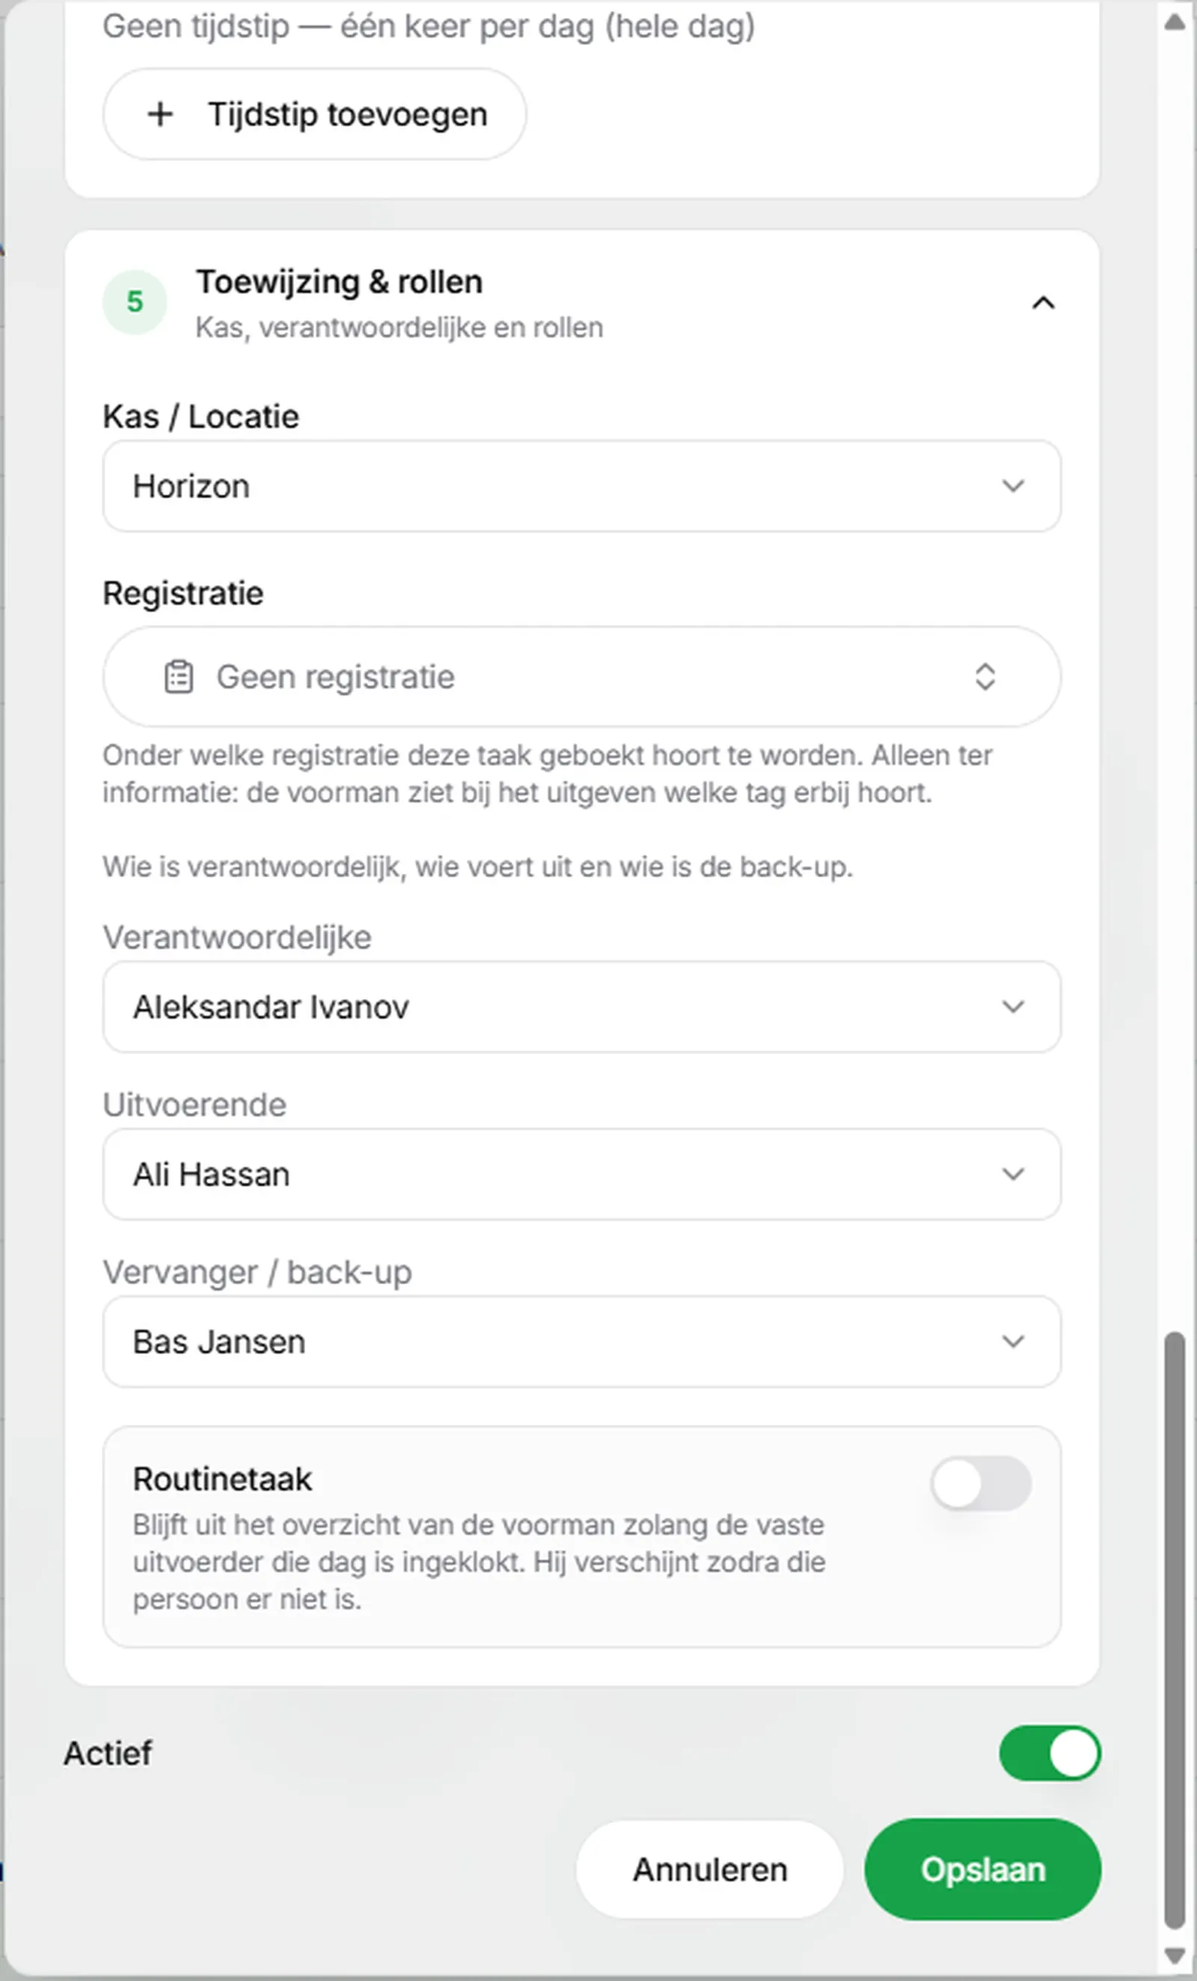This screenshot has width=1197, height=1981.
Task: Click the step 5 number badge
Action: (x=135, y=302)
